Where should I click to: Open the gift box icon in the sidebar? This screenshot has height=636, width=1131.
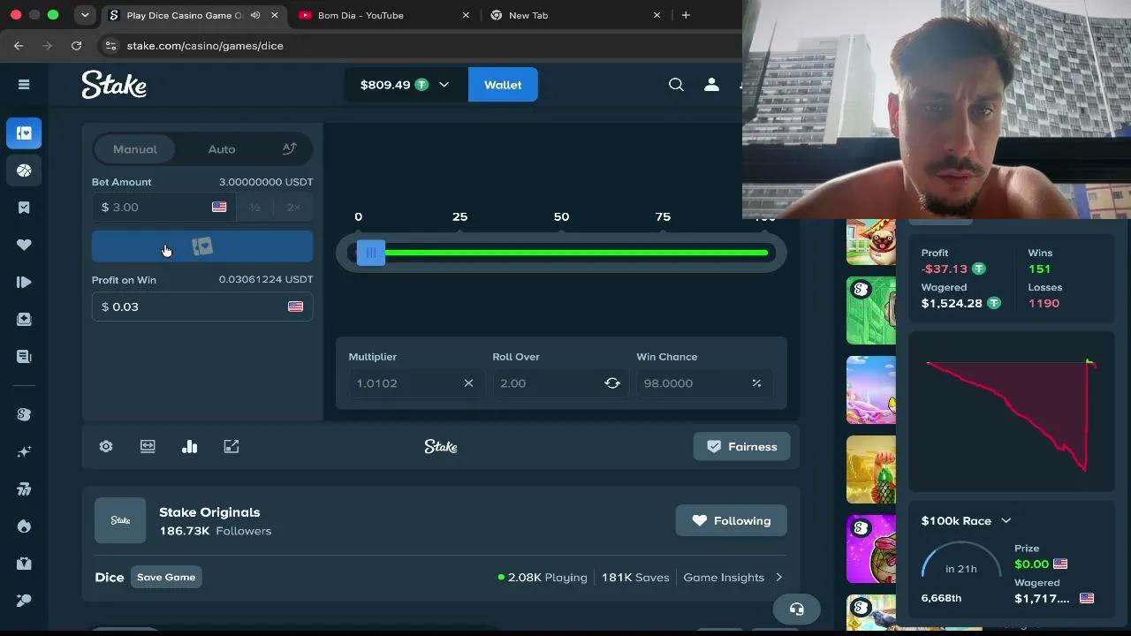pyautogui.click(x=24, y=563)
